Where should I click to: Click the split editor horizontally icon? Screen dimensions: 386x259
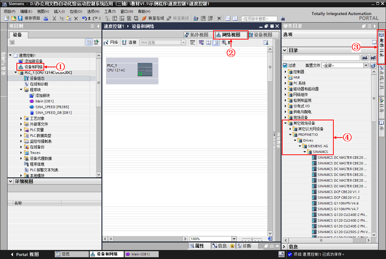[228, 18]
